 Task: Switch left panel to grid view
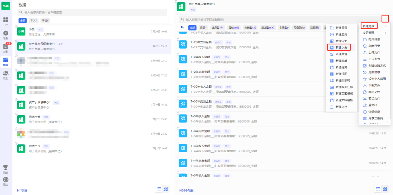166,189
